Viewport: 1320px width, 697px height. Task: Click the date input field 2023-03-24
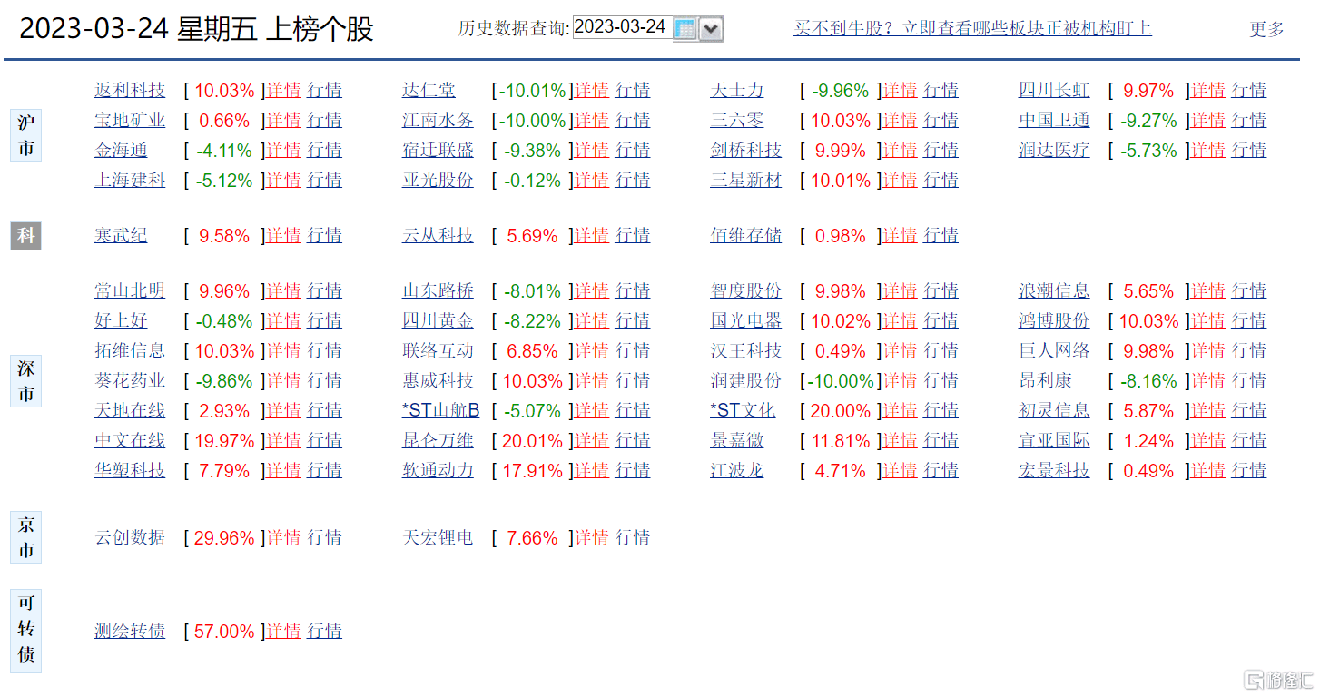pos(621,27)
